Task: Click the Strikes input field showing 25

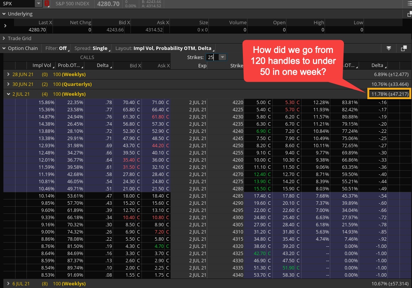Action: (x=211, y=57)
